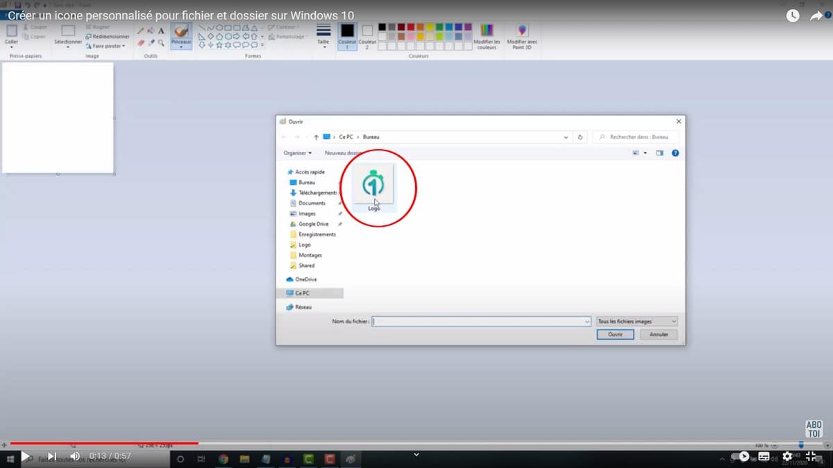
Task: Select Documents in the navigation pane
Action: [x=312, y=203]
